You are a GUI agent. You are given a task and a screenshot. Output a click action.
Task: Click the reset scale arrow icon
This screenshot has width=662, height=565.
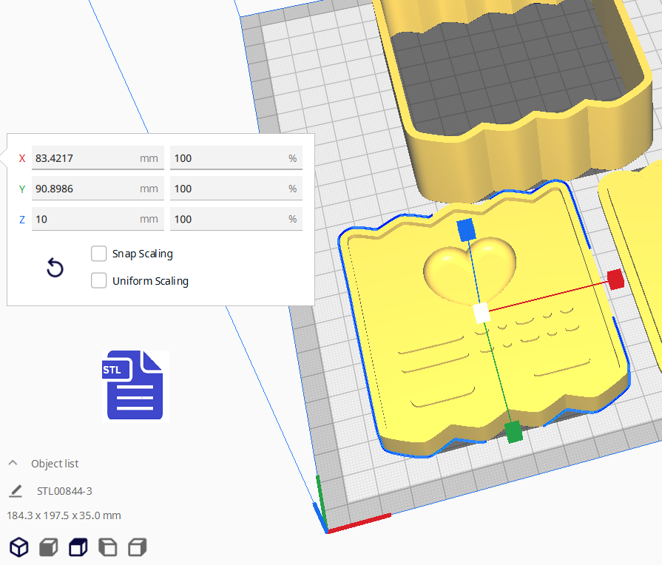55,268
